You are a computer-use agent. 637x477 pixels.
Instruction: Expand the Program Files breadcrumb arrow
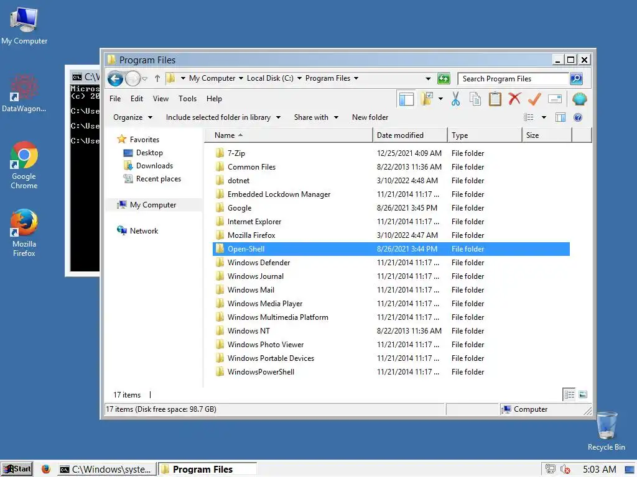pyautogui.click(x=356, y=78)
